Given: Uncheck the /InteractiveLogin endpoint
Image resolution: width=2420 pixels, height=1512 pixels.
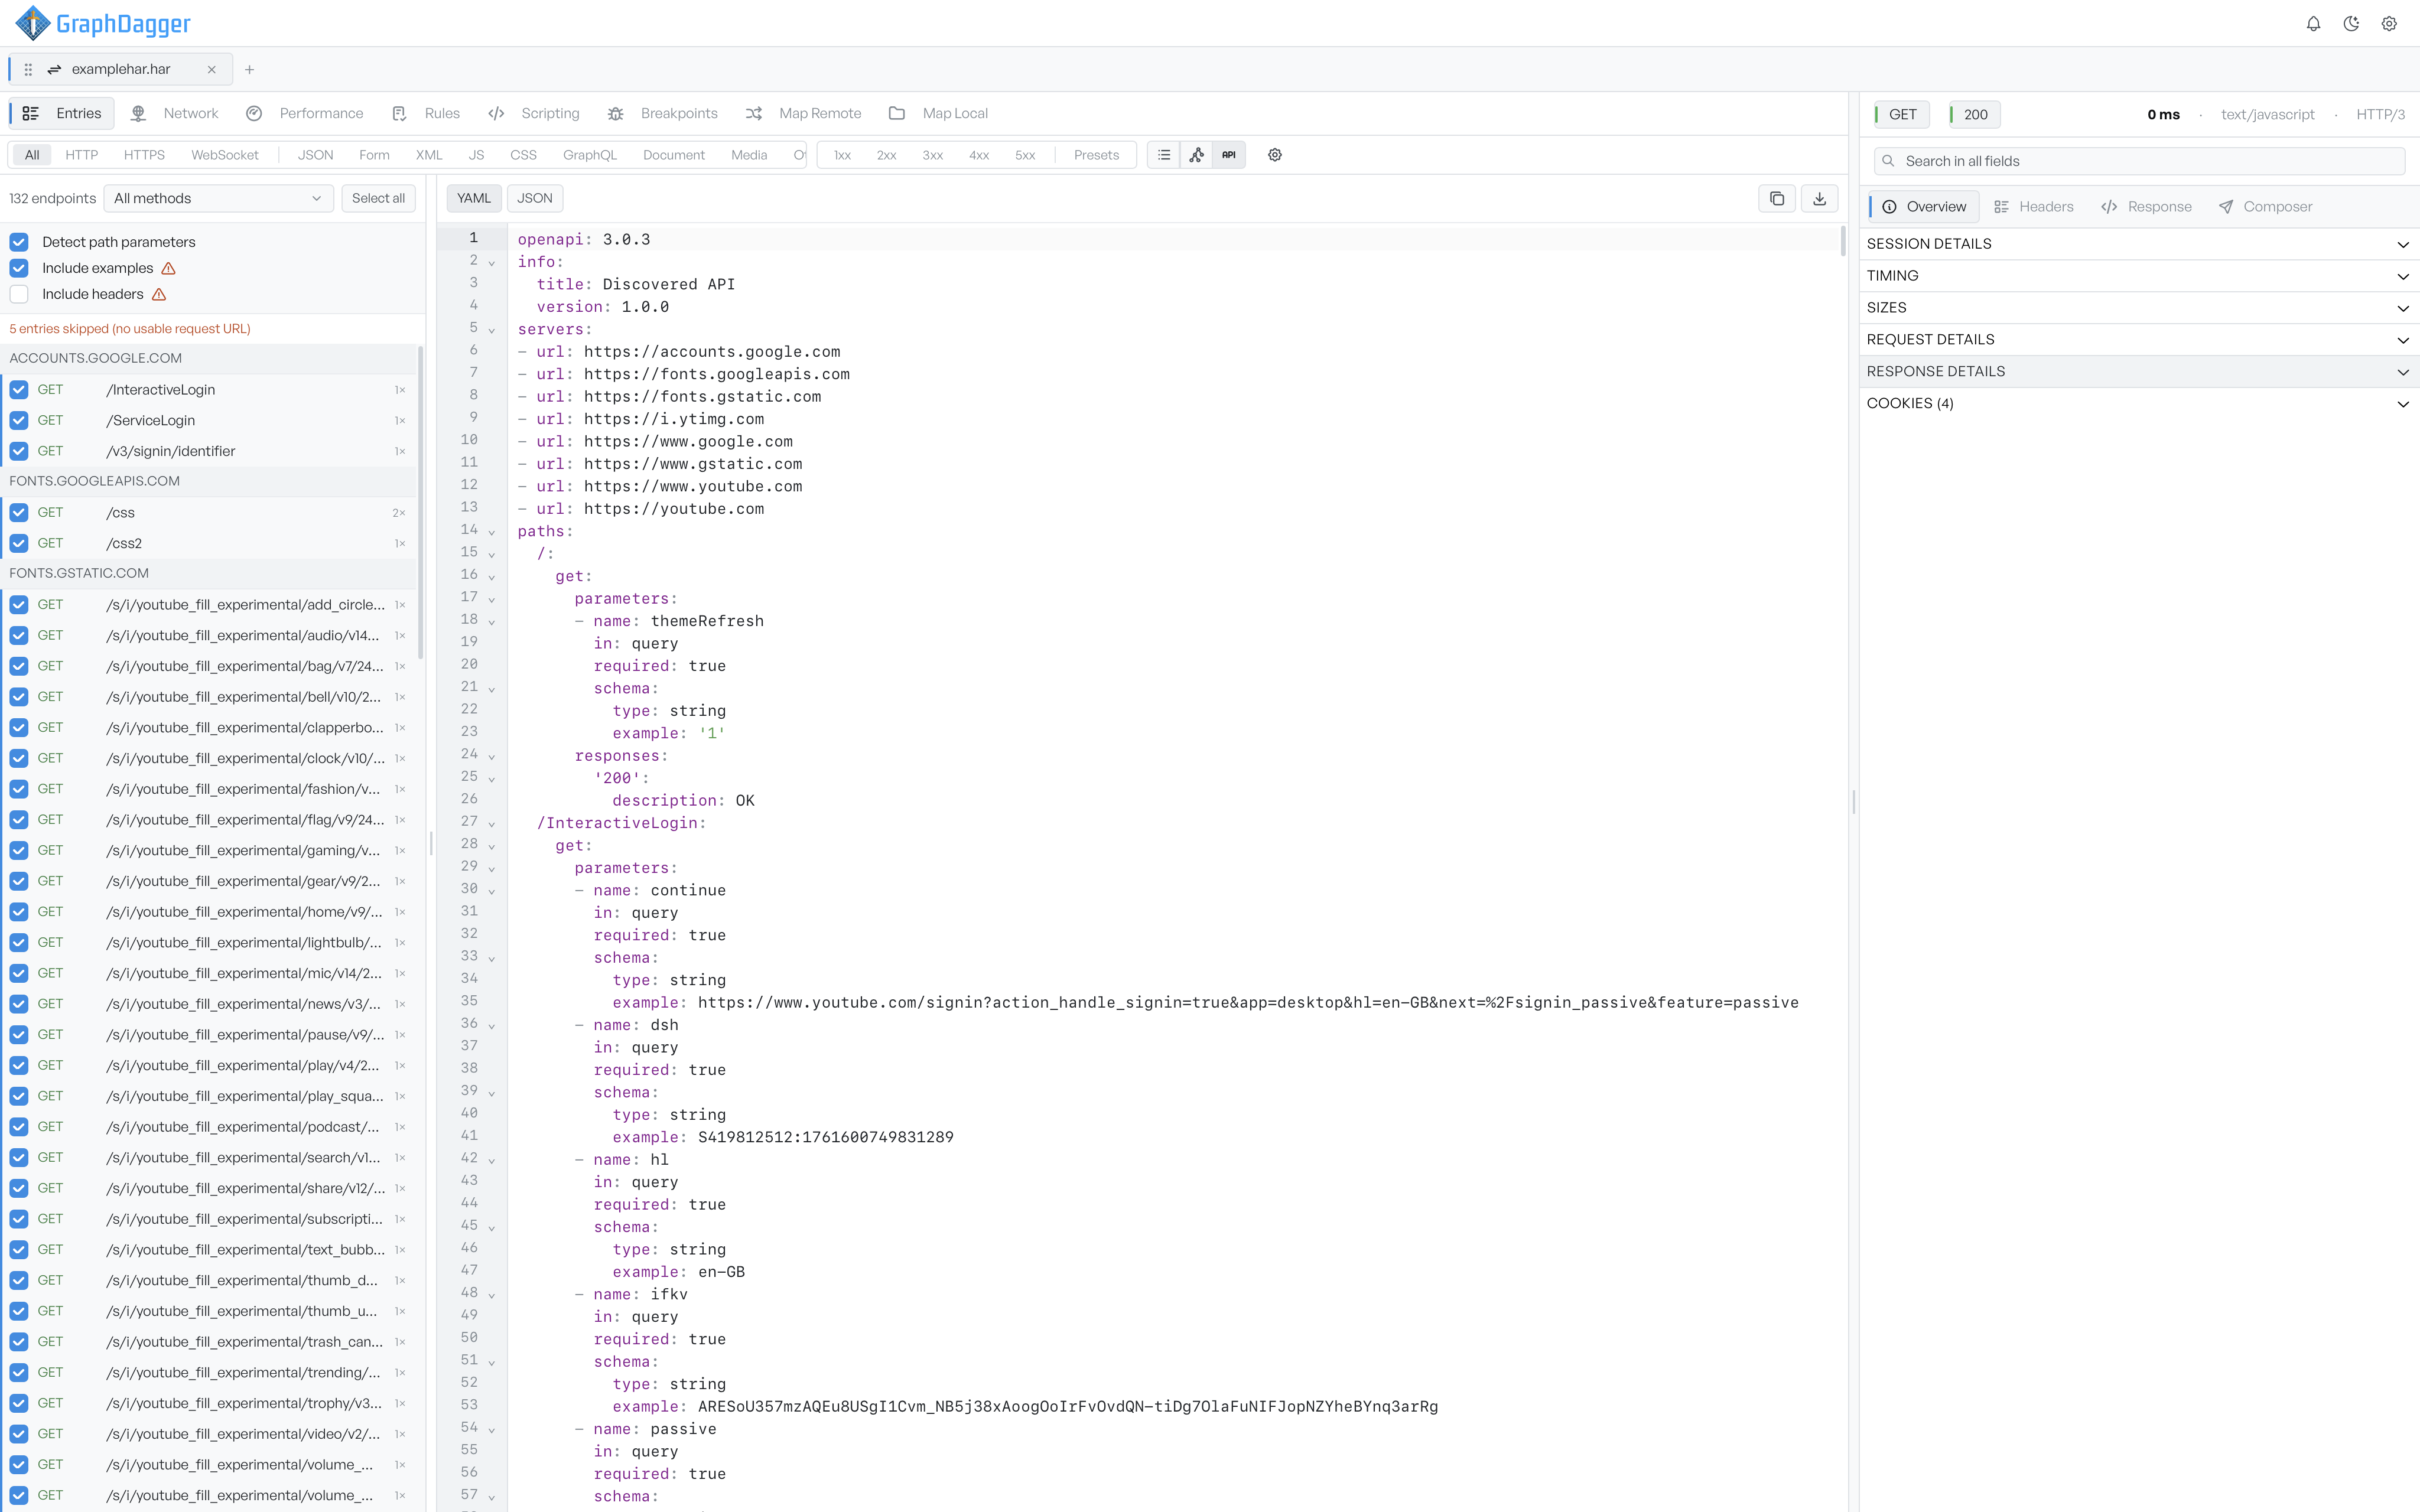Looking at the screenshot, I should coord(19,390).
